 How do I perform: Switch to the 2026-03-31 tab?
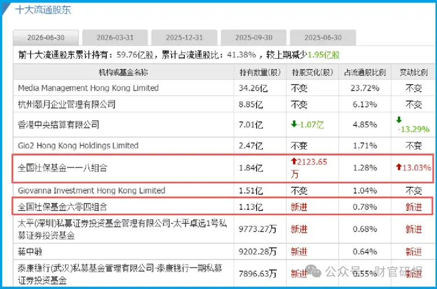coord(115,38)
